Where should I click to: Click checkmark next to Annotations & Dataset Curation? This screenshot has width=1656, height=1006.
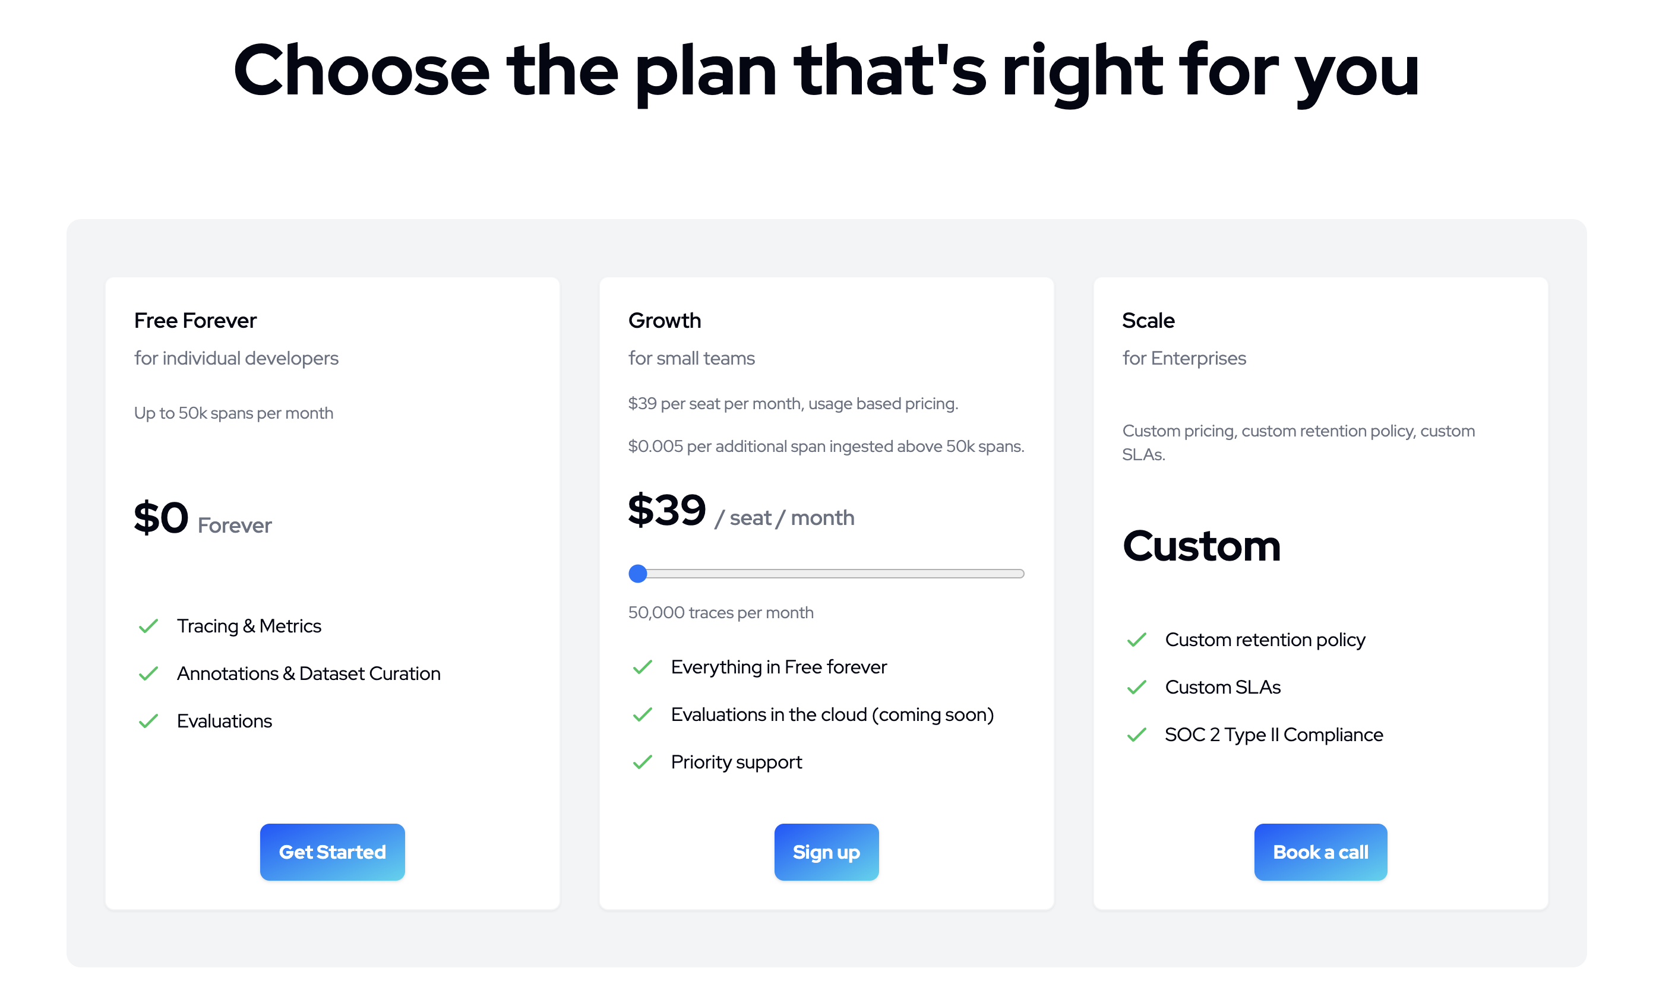pos(148,673)
